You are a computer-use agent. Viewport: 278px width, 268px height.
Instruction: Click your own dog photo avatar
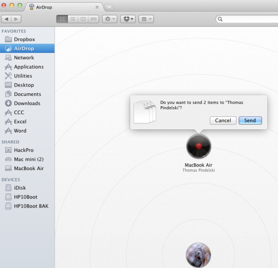pos(198,255)
